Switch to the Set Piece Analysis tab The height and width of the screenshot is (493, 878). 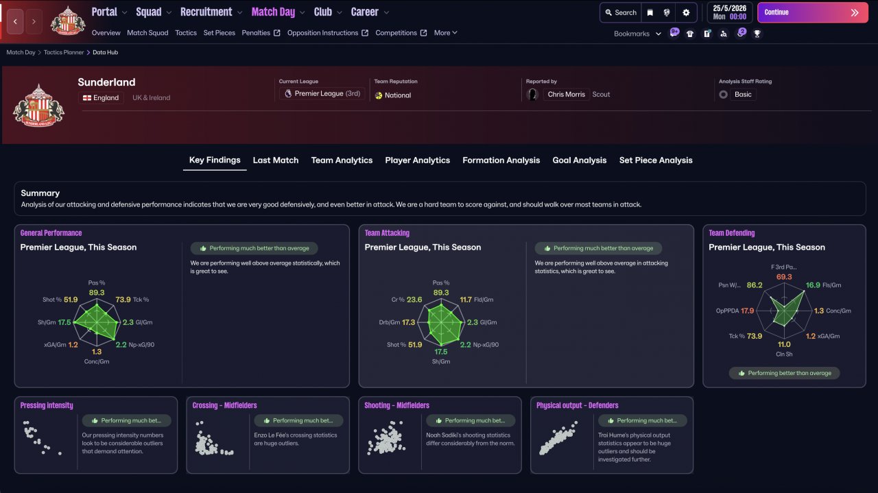[656, 160]
